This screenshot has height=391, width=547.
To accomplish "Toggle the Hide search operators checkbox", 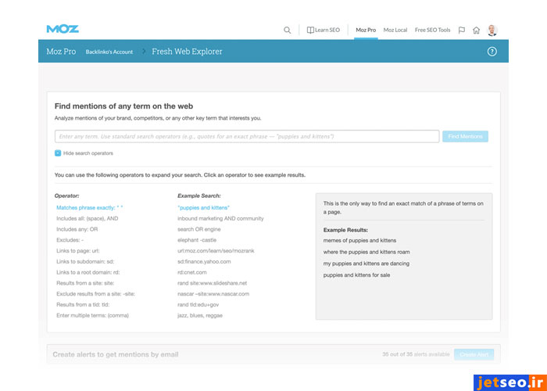I will pos(58,153).
